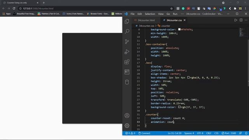The width and height of the screenshot is (249, 140).
Task: Open the rgba(0, 0, 0, 0.25) color swatch
Action: (188, 77)
